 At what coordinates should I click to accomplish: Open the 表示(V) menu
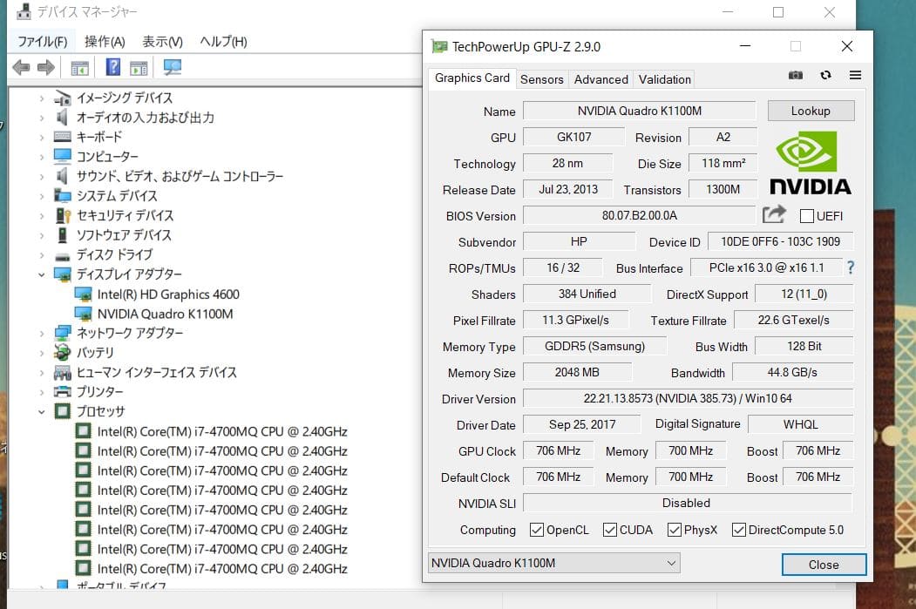pyautogui.click(x=162, y=42)
